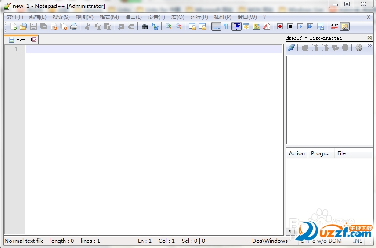Toggle synchronized horizontal scrolling
This screenshot has height=248, width=376.
click(202, 26)
